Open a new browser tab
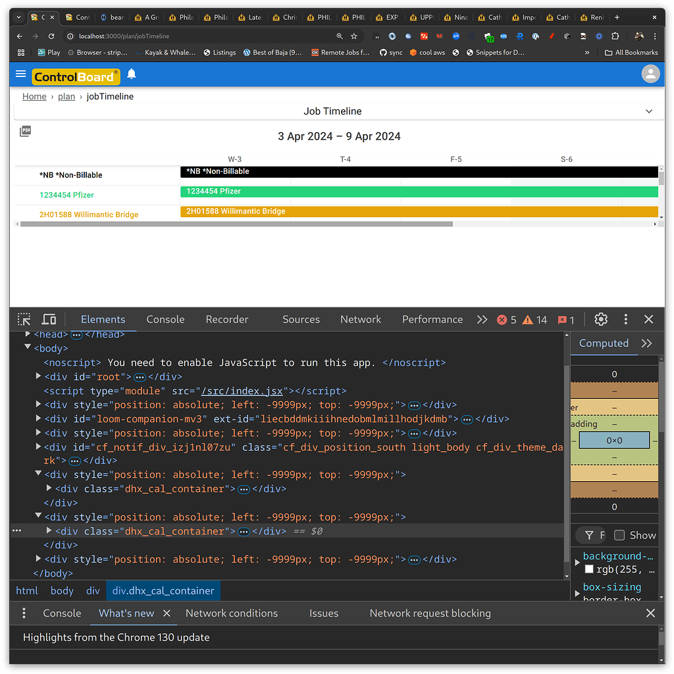The image size is (674, 674). [x=617, y=17]
